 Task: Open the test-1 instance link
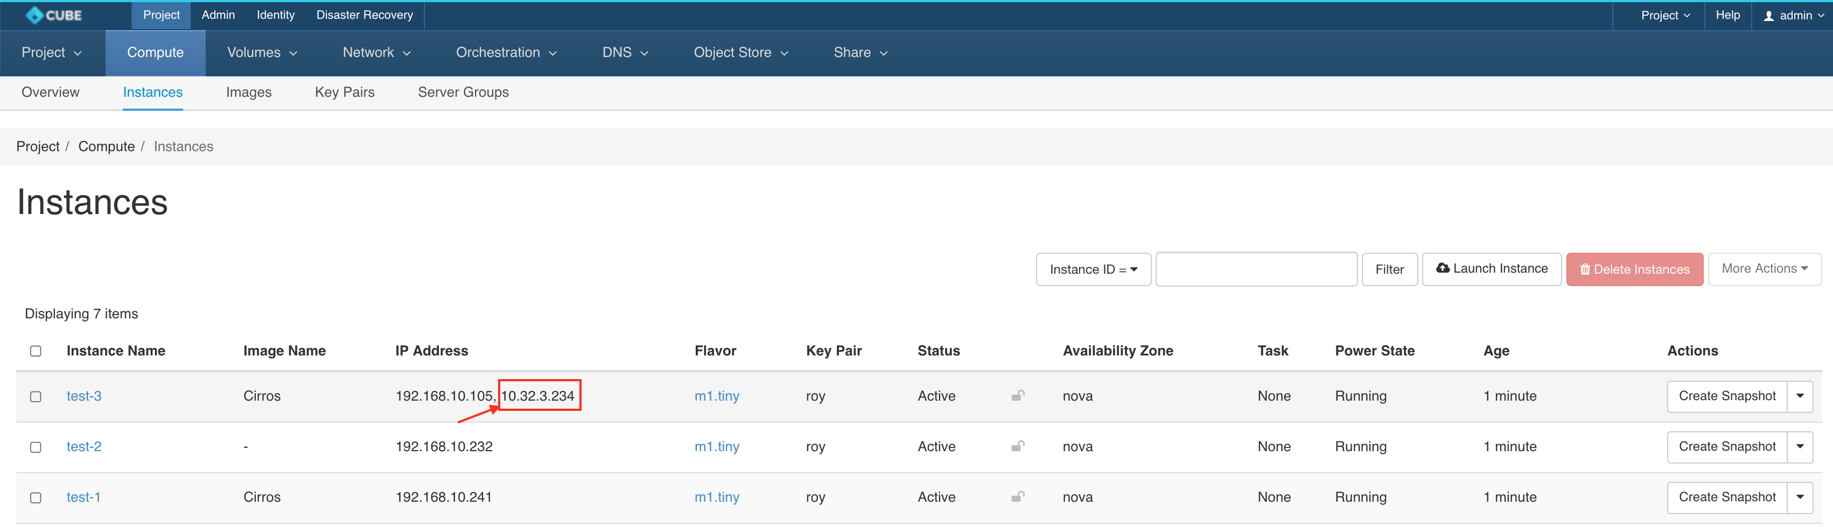[83, 496]
